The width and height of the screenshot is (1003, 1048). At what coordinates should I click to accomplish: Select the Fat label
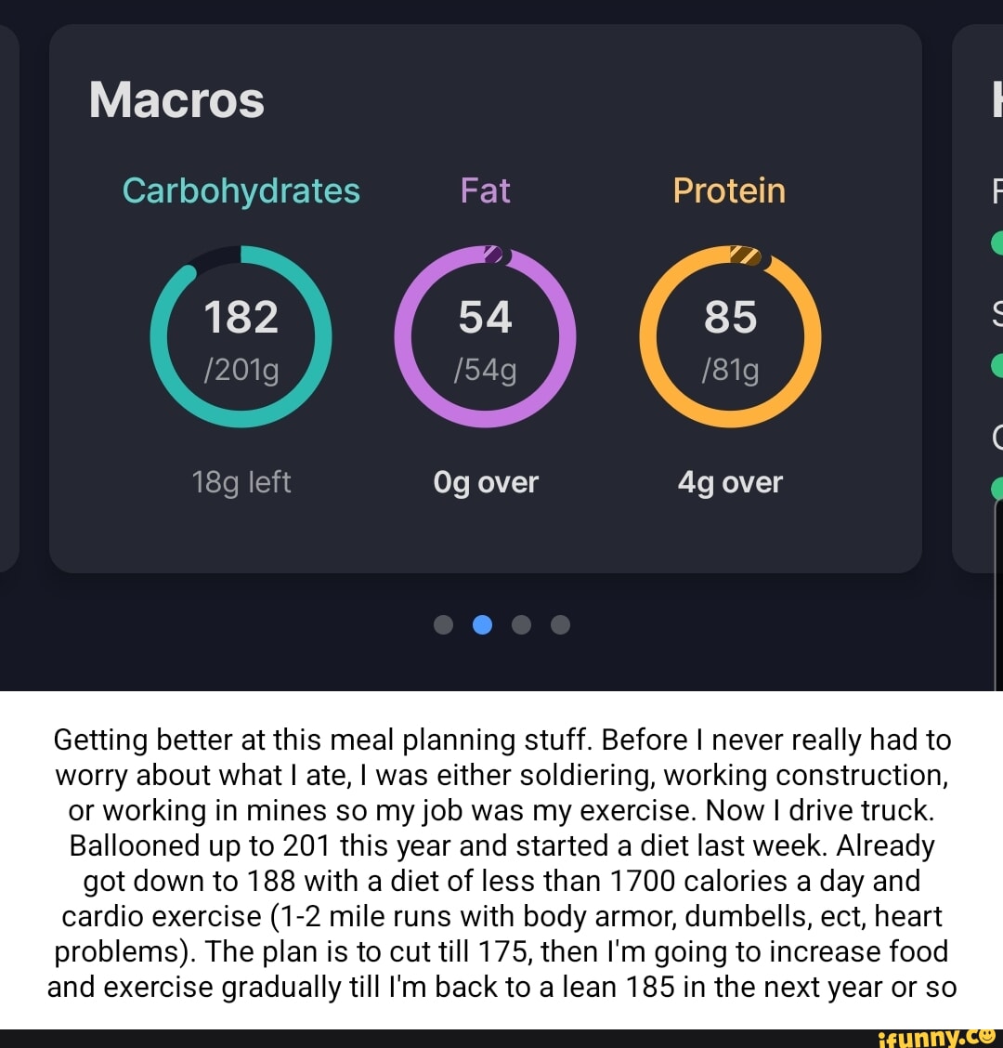click(x=486, y=190)
